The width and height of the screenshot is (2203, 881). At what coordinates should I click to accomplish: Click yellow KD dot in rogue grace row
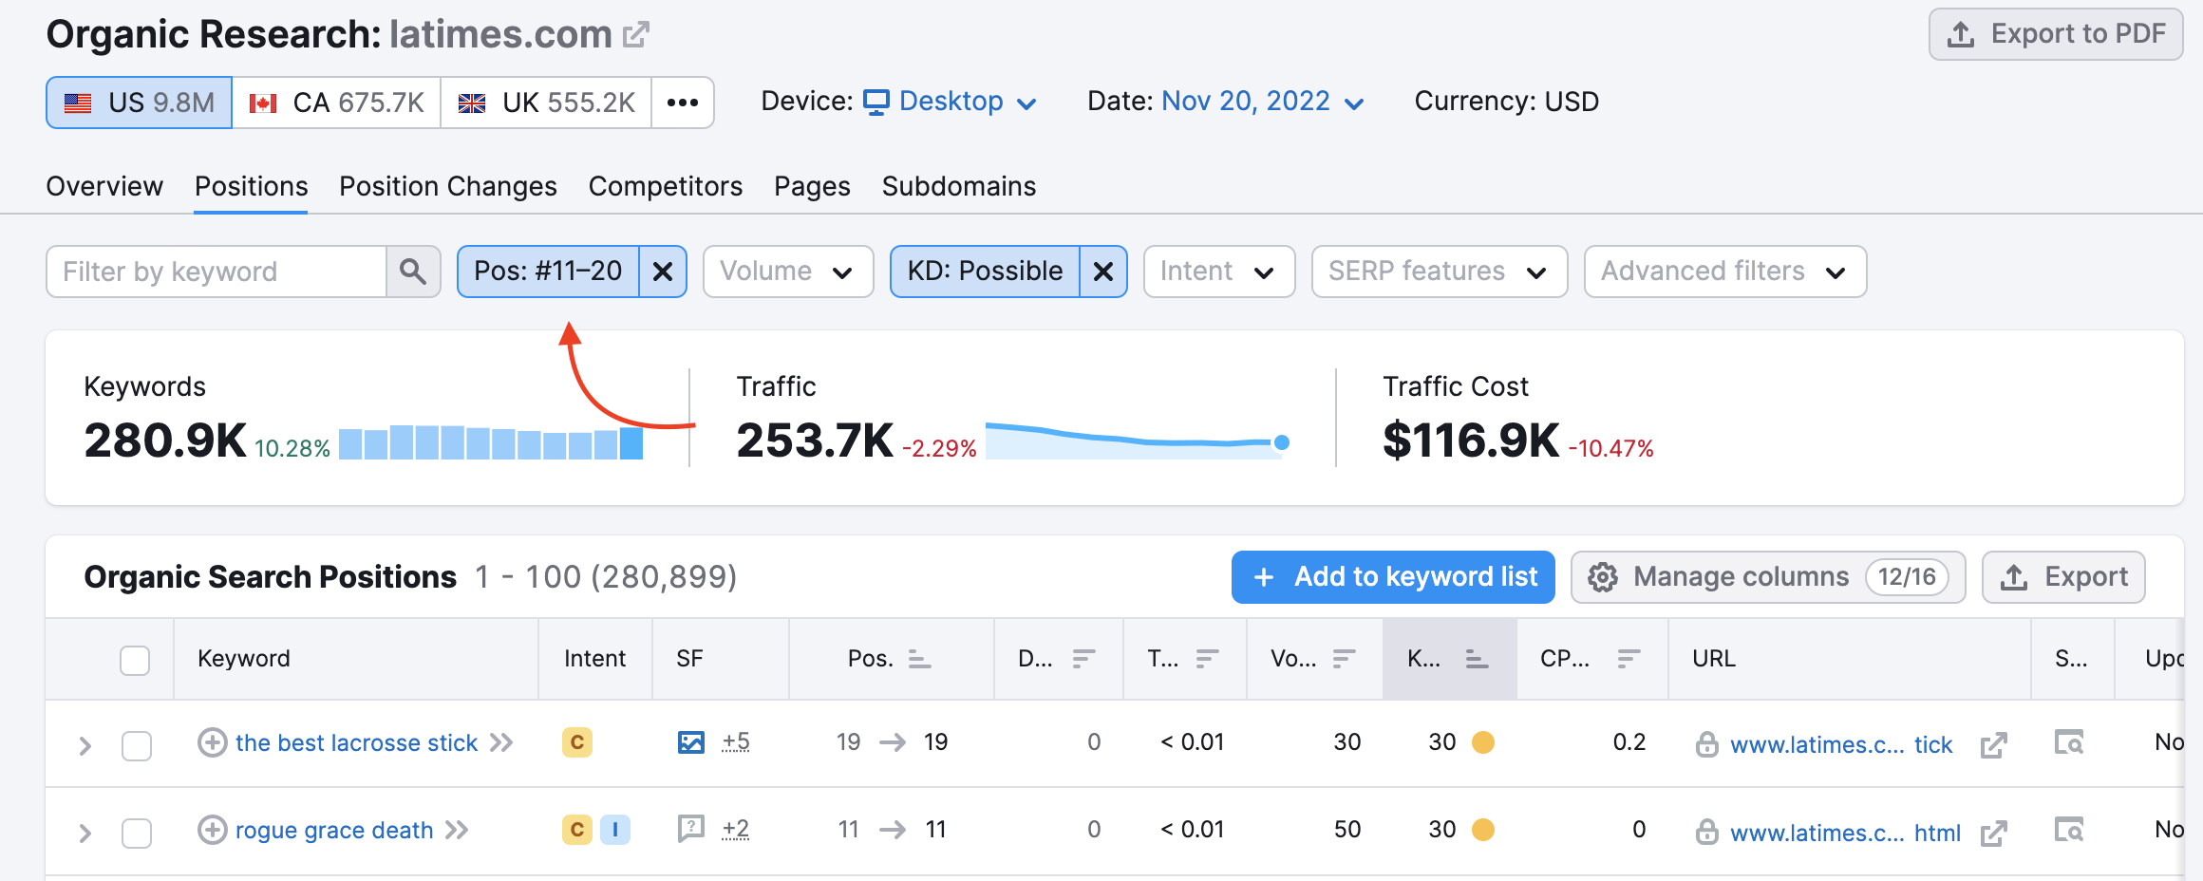coord(1482,830)
